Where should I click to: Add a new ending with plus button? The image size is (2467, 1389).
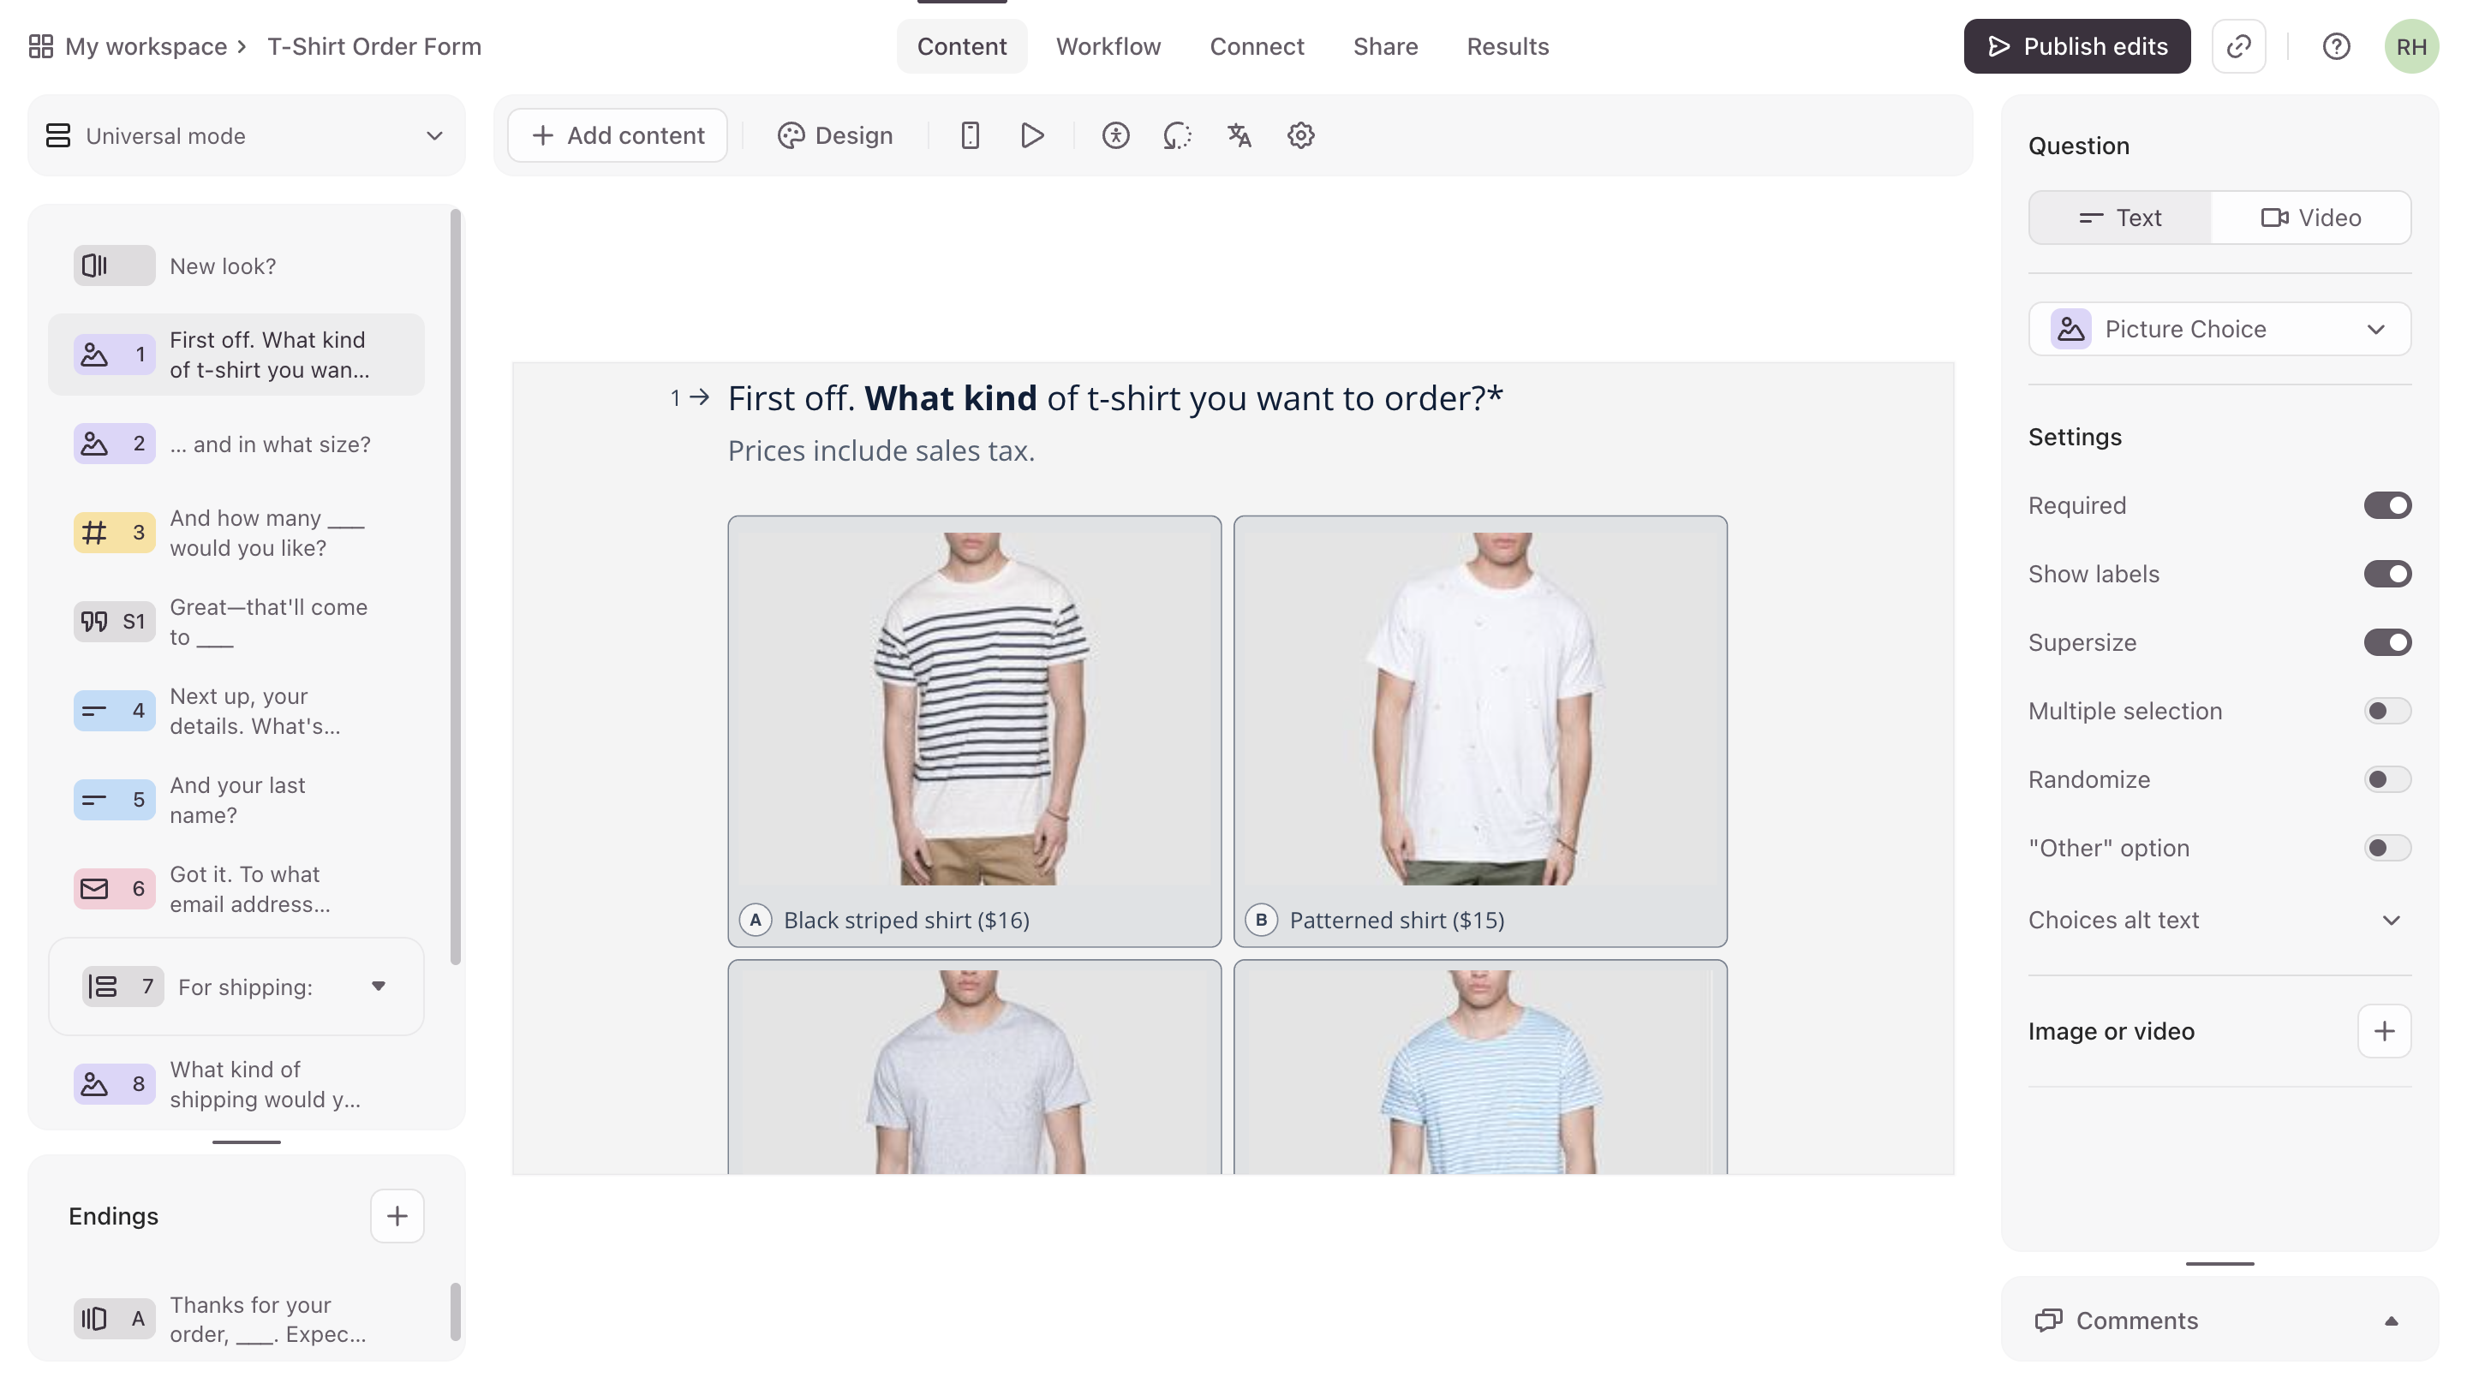click(x=397, y=1216)
